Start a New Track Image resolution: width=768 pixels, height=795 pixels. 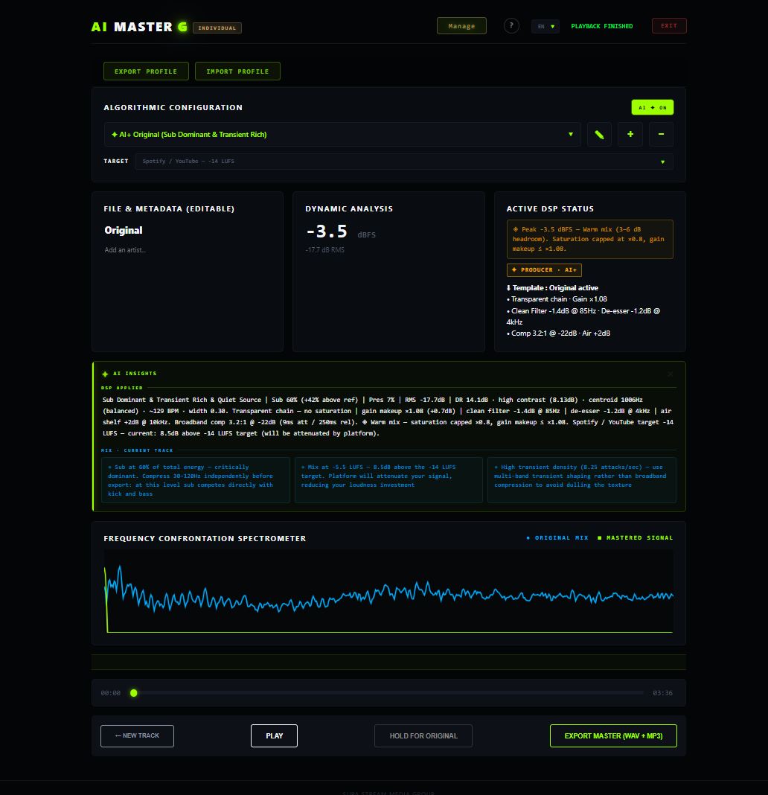tap(138, 735)
